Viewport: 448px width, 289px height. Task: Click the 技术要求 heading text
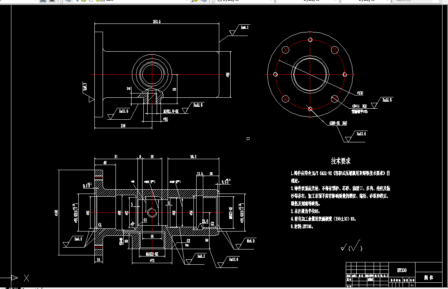pos(340,160)
